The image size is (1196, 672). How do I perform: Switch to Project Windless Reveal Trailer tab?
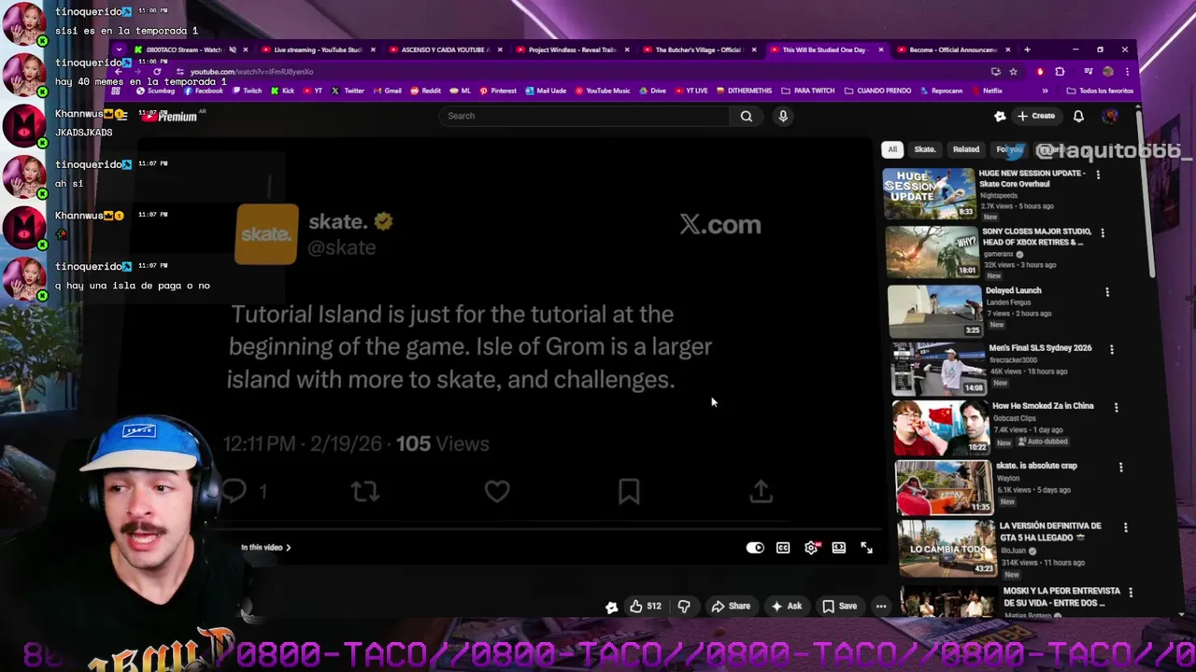572,49
